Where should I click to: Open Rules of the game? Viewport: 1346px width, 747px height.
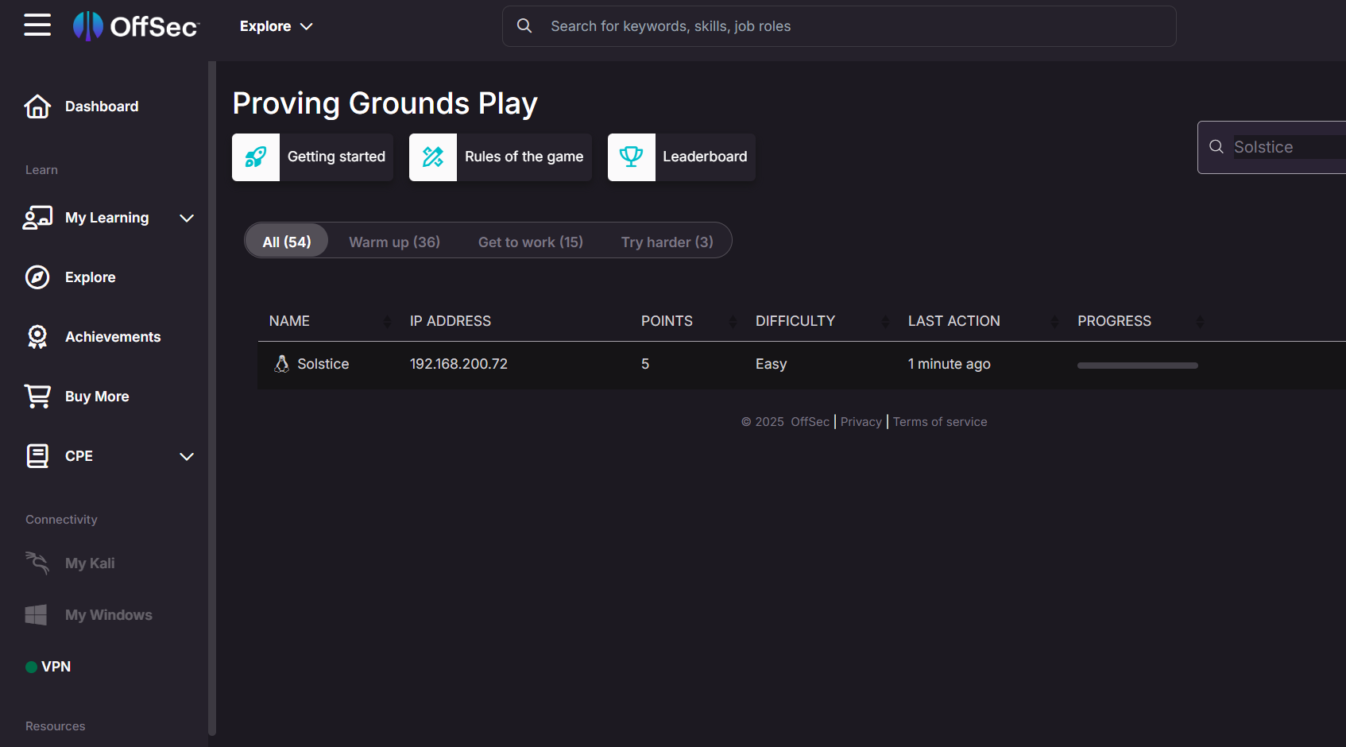501,157
